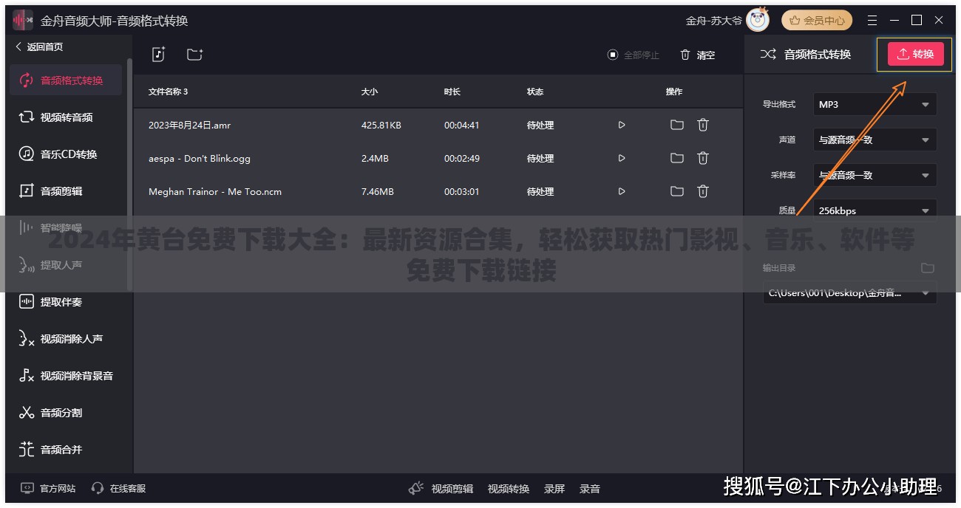The width and height of the screenshot is (961, 508).
Task: Select the Meghan Trainor - Me Too.ncm file name
Action: [215, 191]
